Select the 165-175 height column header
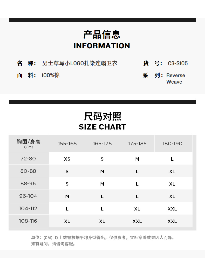This screenshot has width=205, height=258. tap(102, 144)
